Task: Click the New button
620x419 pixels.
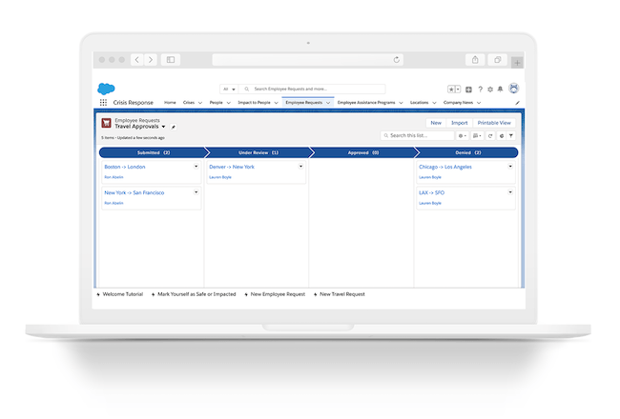Action: pyautogui.click(x=436, y=123)
